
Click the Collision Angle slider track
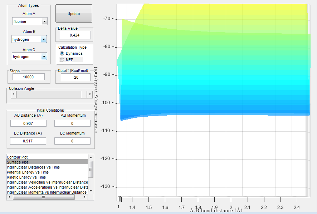point(49,94)
